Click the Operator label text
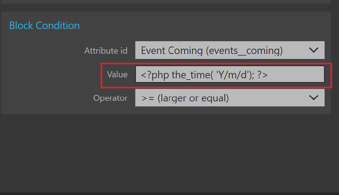The width and height of the screenshot is (339, 195). tap(110, 98)
